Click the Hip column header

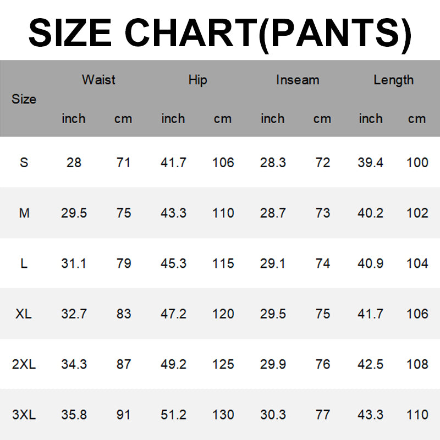coord(197,80)
